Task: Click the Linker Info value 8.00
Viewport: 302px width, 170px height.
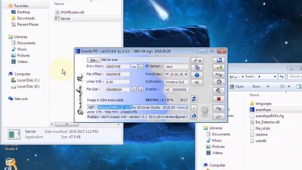Action: point(117,82)
